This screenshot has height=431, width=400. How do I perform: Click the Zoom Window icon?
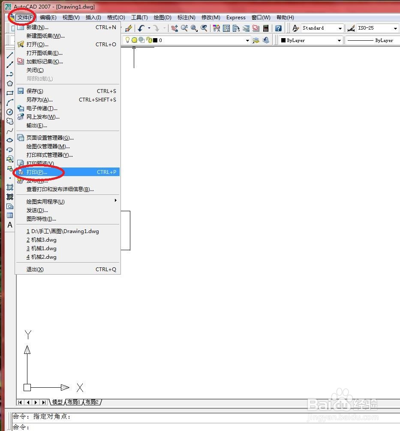[194, 28]
